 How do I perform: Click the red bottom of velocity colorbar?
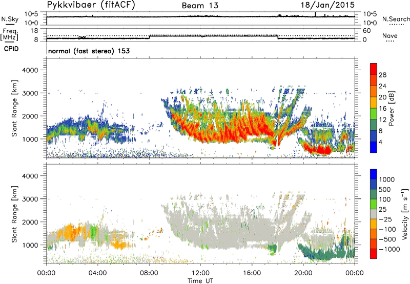[374, 254]
